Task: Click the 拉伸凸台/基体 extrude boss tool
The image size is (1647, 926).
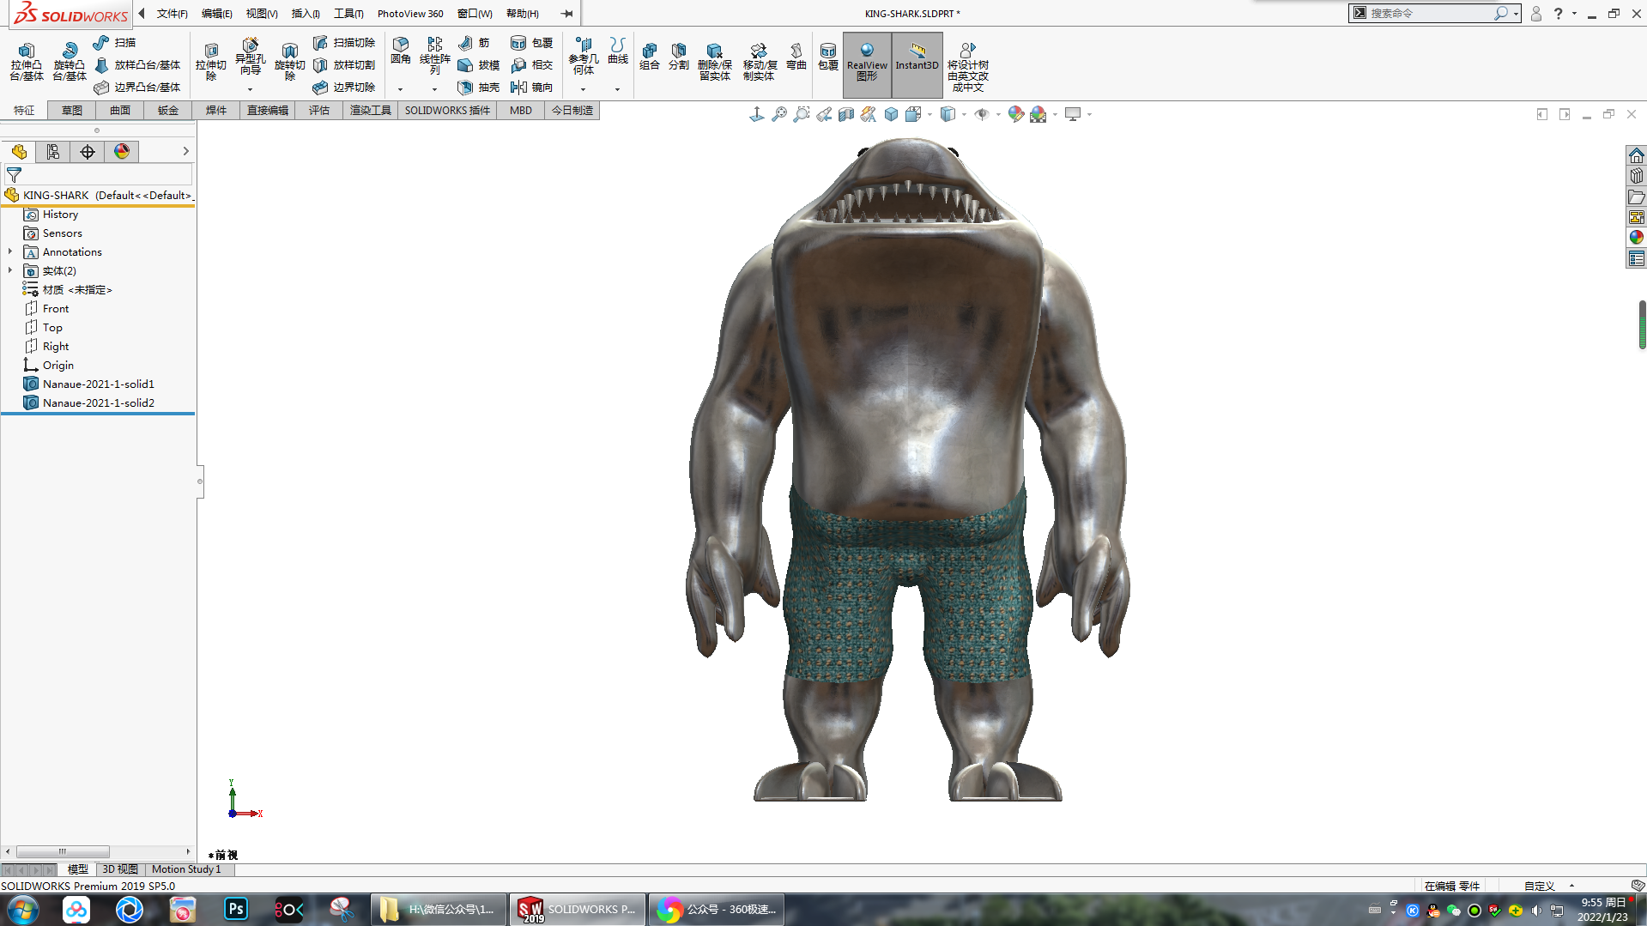Action: click(x=27, y=62)
